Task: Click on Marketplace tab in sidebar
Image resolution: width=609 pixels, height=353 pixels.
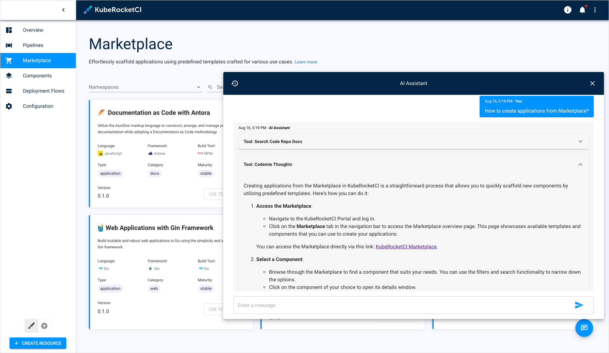Action: (x=37, y=60)
